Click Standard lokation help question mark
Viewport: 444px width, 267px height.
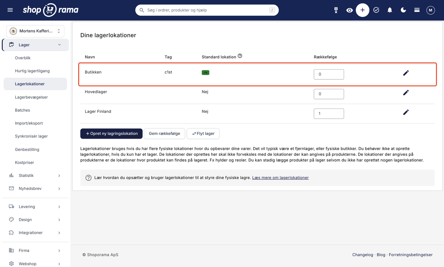coord(240,56)
